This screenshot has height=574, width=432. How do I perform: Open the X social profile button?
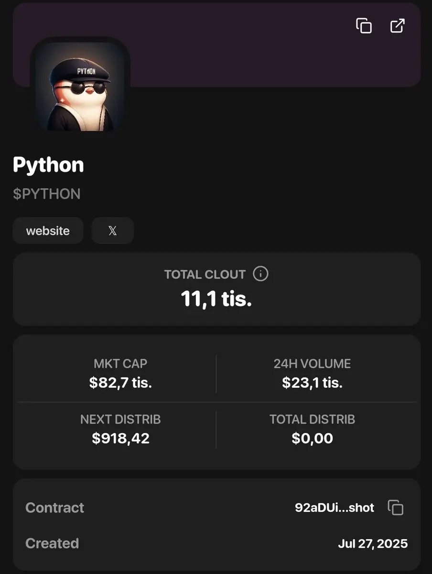click(112, 231)
